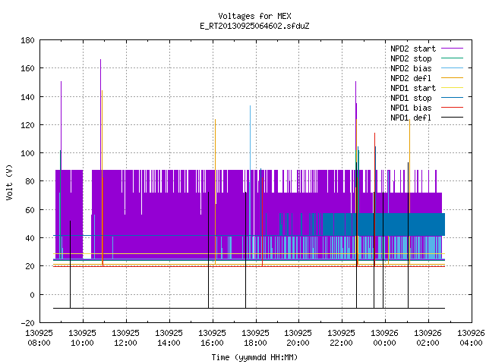Click the red NPD1 bias legend line

tap(452, 108)
